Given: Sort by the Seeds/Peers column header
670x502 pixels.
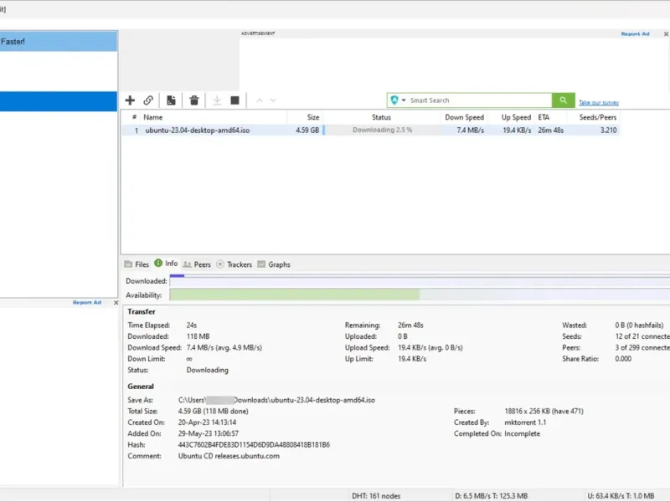Looking at the screenshot, I should [x=597, y=117].
